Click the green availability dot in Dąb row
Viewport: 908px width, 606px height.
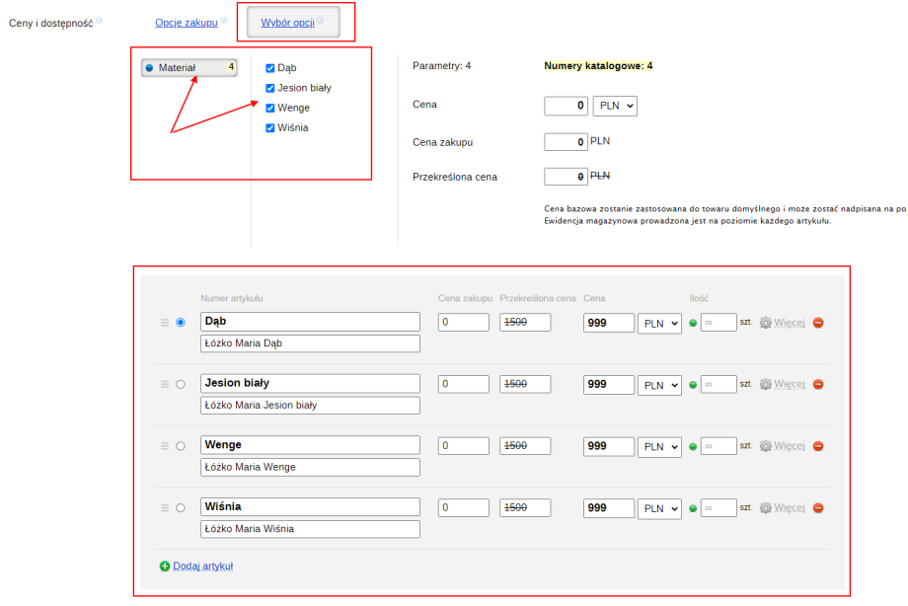click(x=693, y=323)
